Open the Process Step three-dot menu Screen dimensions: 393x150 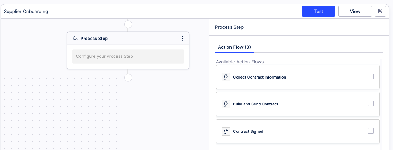pos(183,39)
